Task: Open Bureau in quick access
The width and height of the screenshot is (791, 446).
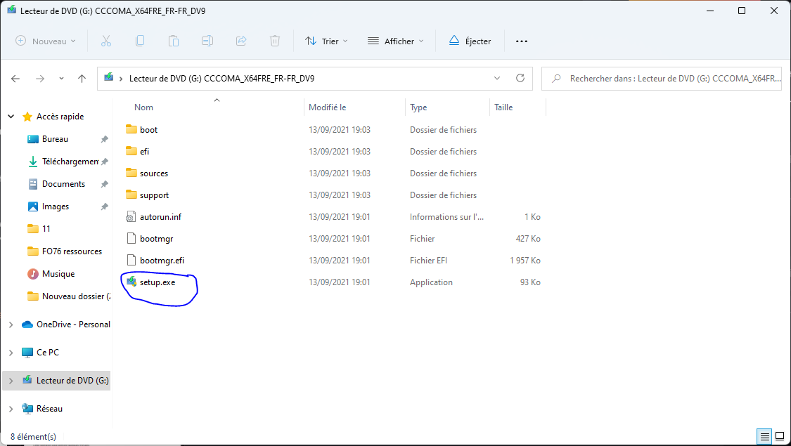Action: [55, 139]
